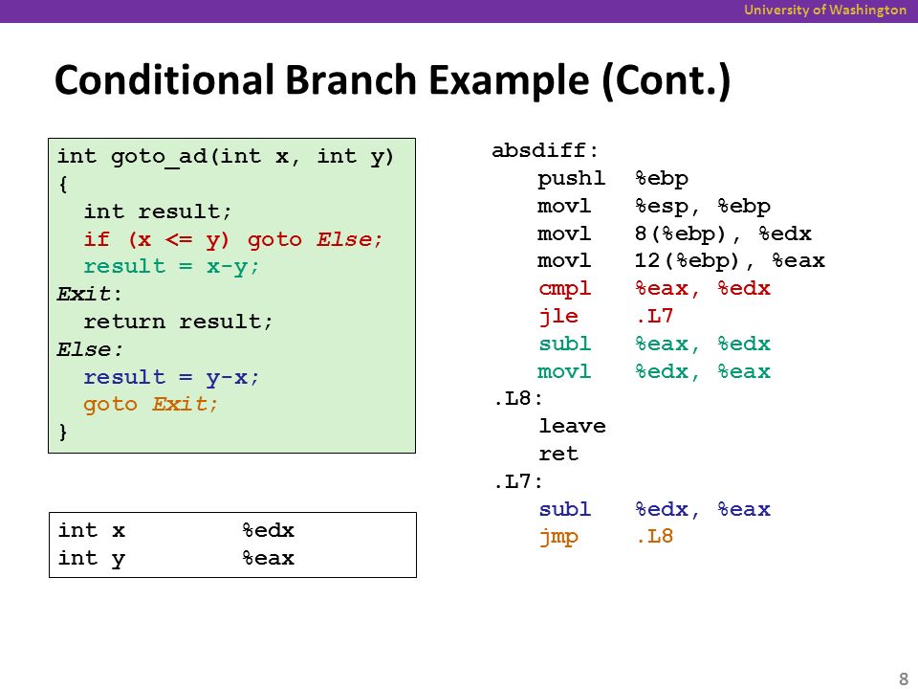This screenshot has height=689, width=918.
Task: Select the 'movl %esp, %ebp' instruction
Action: pos(654,207)
